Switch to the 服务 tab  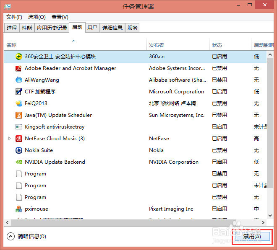(x=132, y=28)
